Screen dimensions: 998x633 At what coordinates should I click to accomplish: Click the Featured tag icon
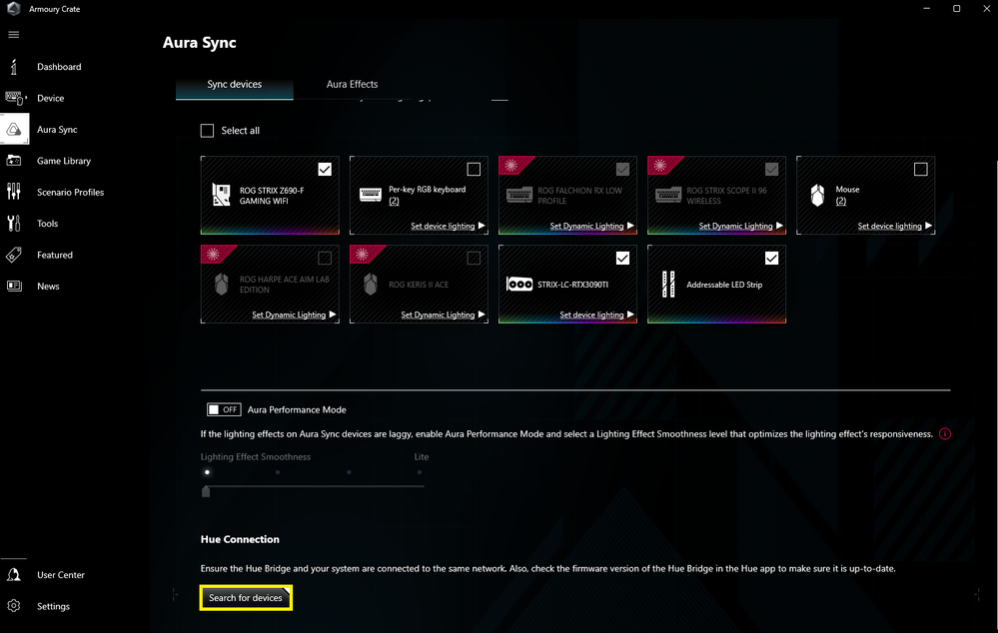(x=13, y=255)
